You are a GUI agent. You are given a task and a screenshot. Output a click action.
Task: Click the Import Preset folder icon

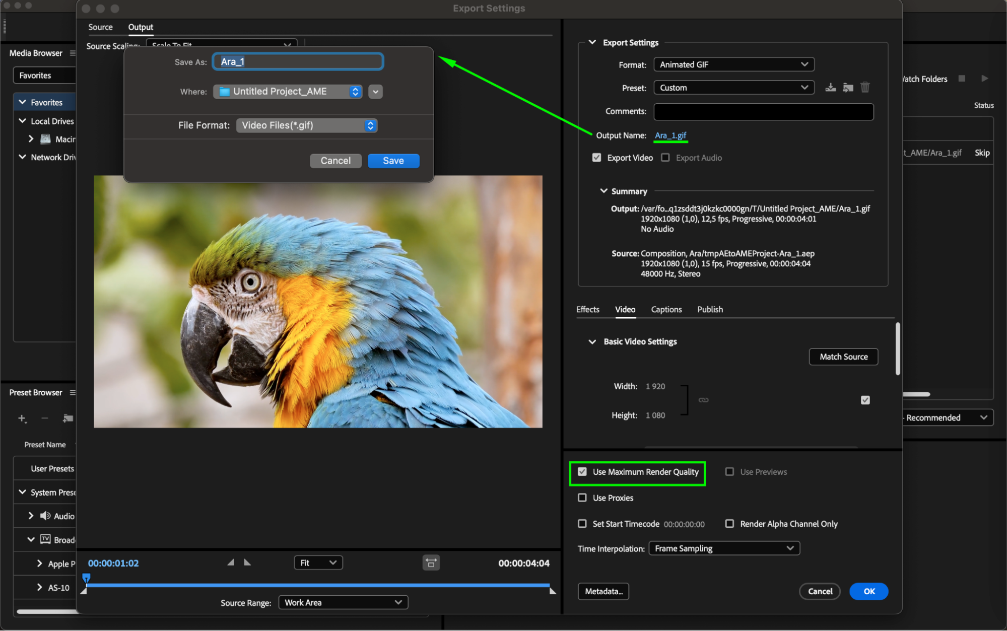[x=848, y=88]
